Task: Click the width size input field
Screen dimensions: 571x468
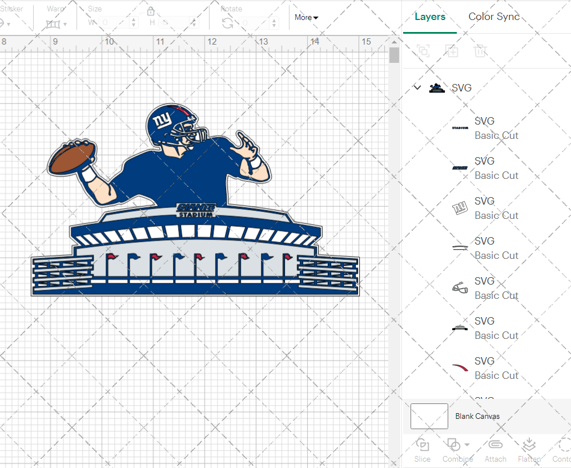Action: coord(114,23)
